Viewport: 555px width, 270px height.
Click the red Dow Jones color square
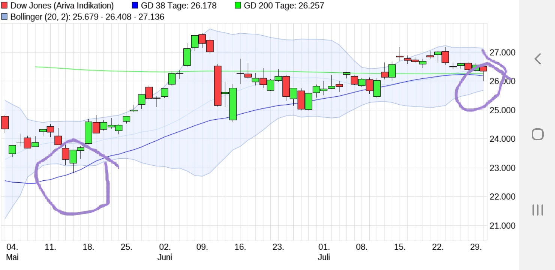coord(5,6)
